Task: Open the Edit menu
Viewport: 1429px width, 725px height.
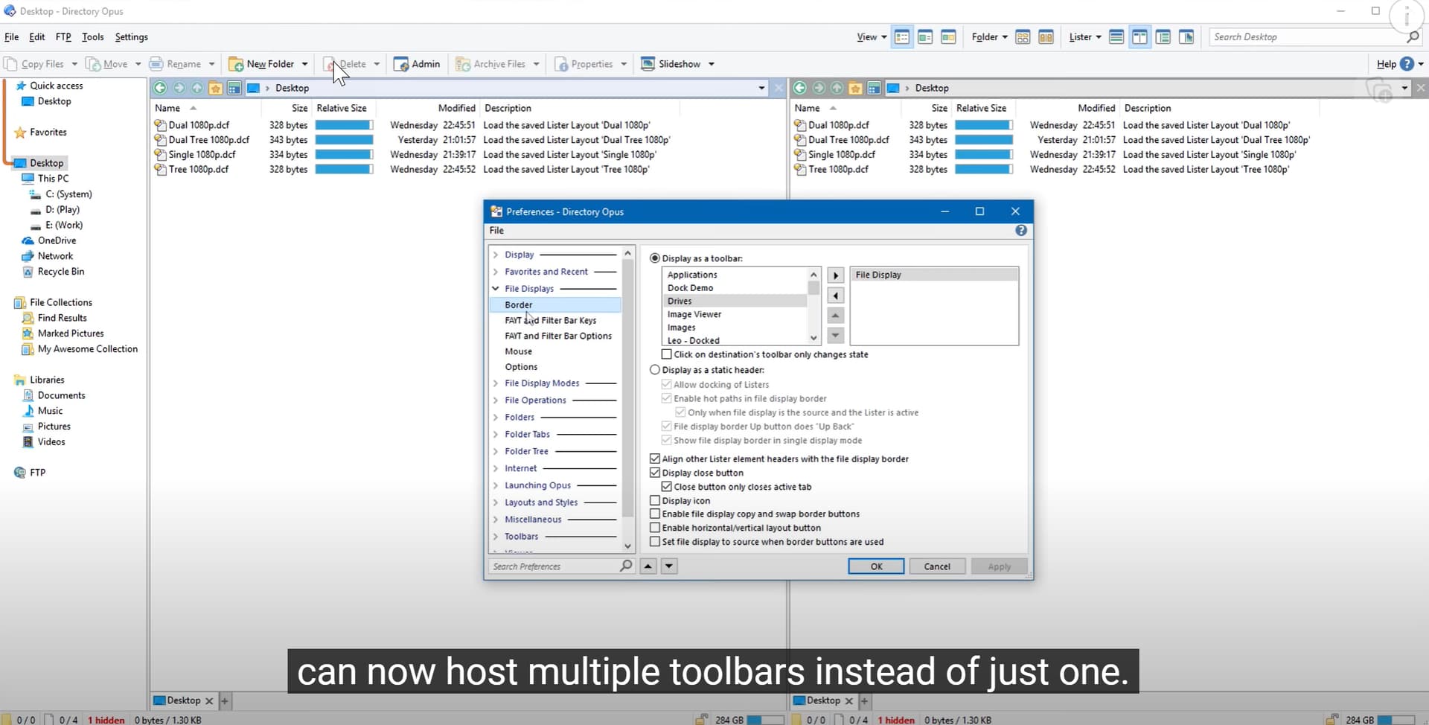Action: (x=37, y=37)
